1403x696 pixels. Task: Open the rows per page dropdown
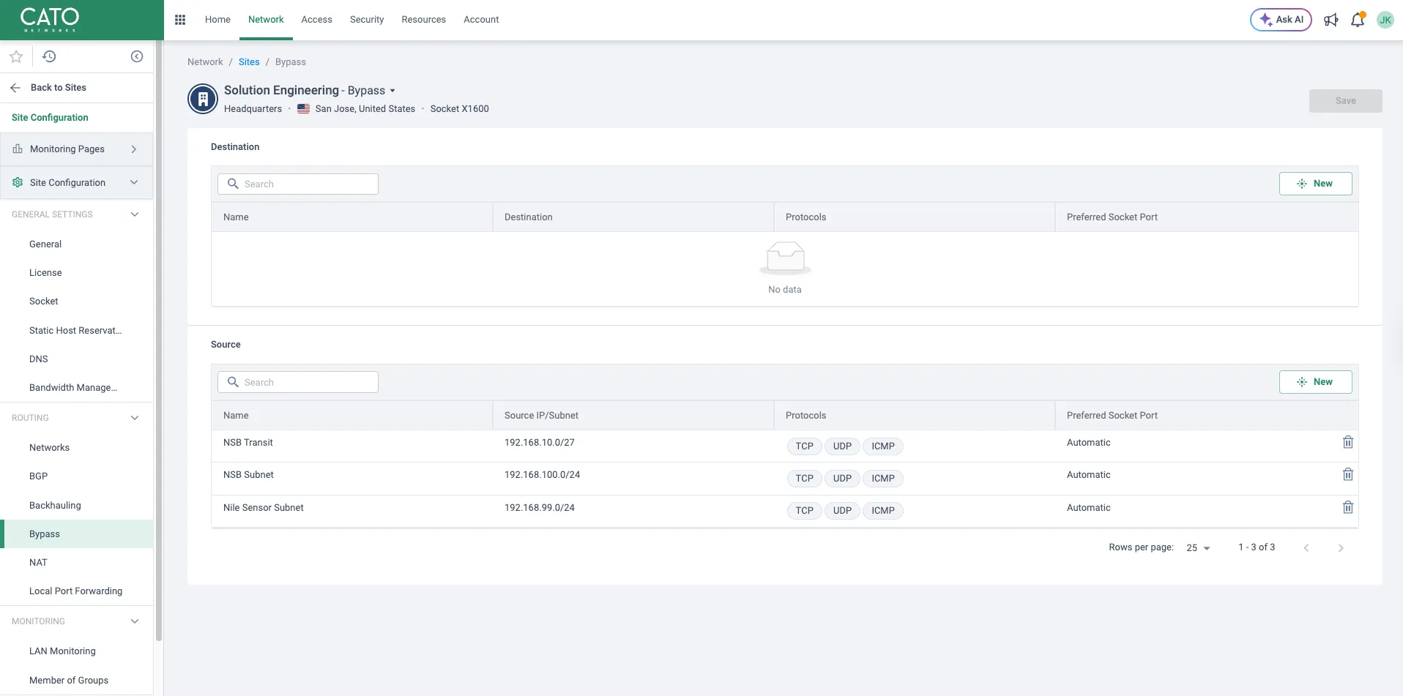click(x=1199, y=548)
